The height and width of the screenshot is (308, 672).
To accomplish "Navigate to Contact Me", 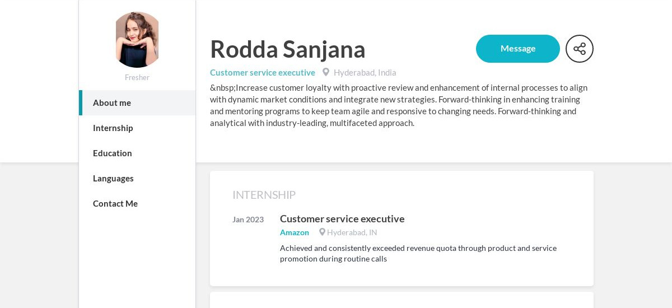I will tap(115, 204).
